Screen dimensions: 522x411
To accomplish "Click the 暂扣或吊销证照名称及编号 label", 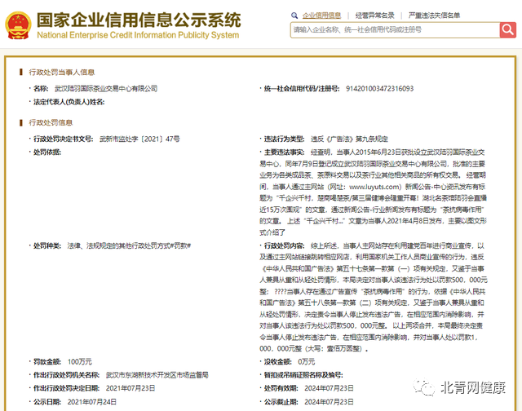I will pyautogui.click(x=303, y=375).
